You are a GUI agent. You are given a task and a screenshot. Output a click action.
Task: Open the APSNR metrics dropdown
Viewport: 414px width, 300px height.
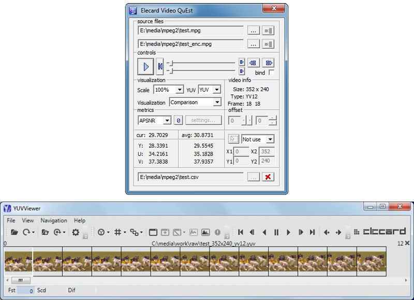pyautogui.click(x=167, y=121)
